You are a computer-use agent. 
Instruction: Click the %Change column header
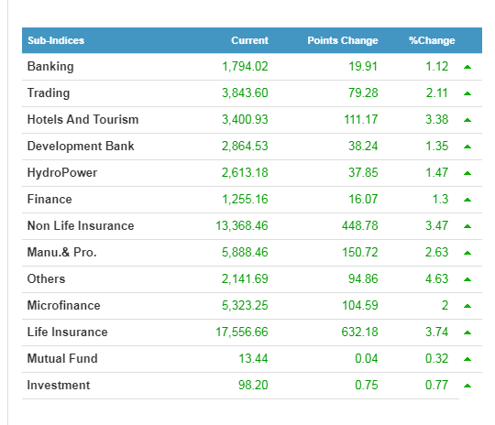432,40
